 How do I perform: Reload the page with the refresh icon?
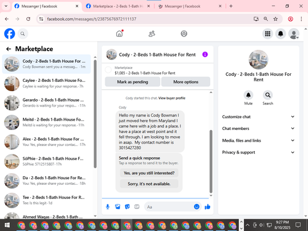click(28, 19)
